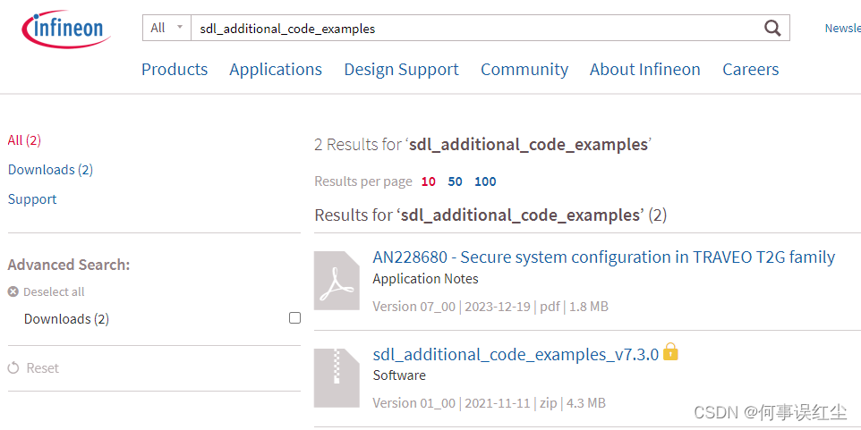Viewport: 861px width, 430px height.
Task: Open the Design Support menu
Action: pyautogui.click(x=401, y=70)
